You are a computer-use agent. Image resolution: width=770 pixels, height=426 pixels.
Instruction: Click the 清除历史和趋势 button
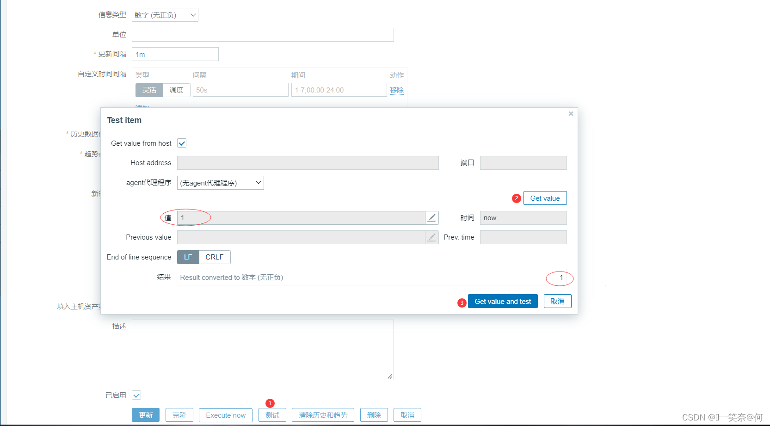click(x=323, y=415)
